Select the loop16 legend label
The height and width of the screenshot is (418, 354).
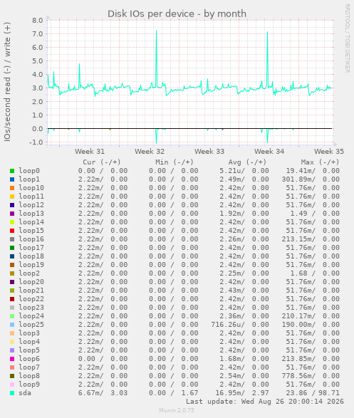pos(31,239)
